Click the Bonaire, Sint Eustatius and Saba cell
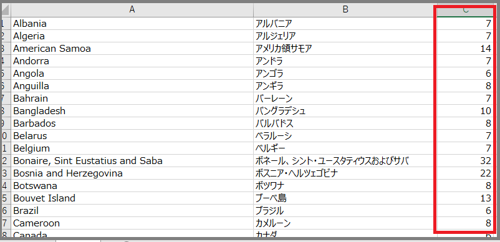 coord(132,161)
